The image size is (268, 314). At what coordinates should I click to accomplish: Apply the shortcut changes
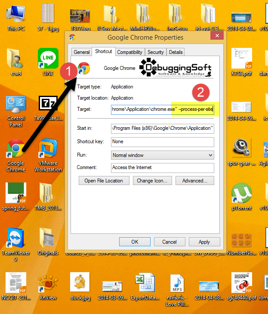(204, 242)
